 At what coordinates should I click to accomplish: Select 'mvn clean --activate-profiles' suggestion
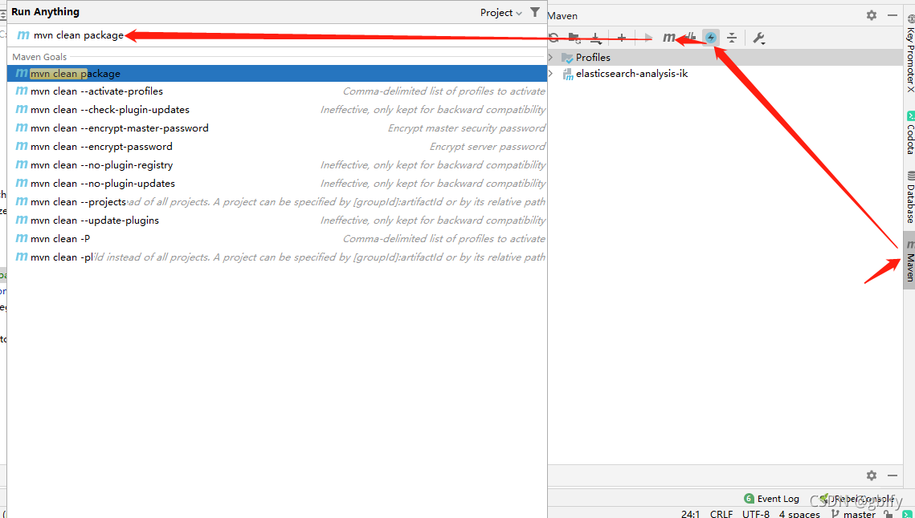coord(277,91)
